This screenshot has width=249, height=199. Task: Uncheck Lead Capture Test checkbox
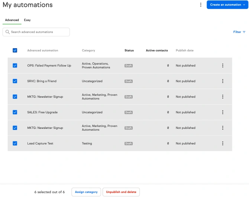click(x=15, y=143)
